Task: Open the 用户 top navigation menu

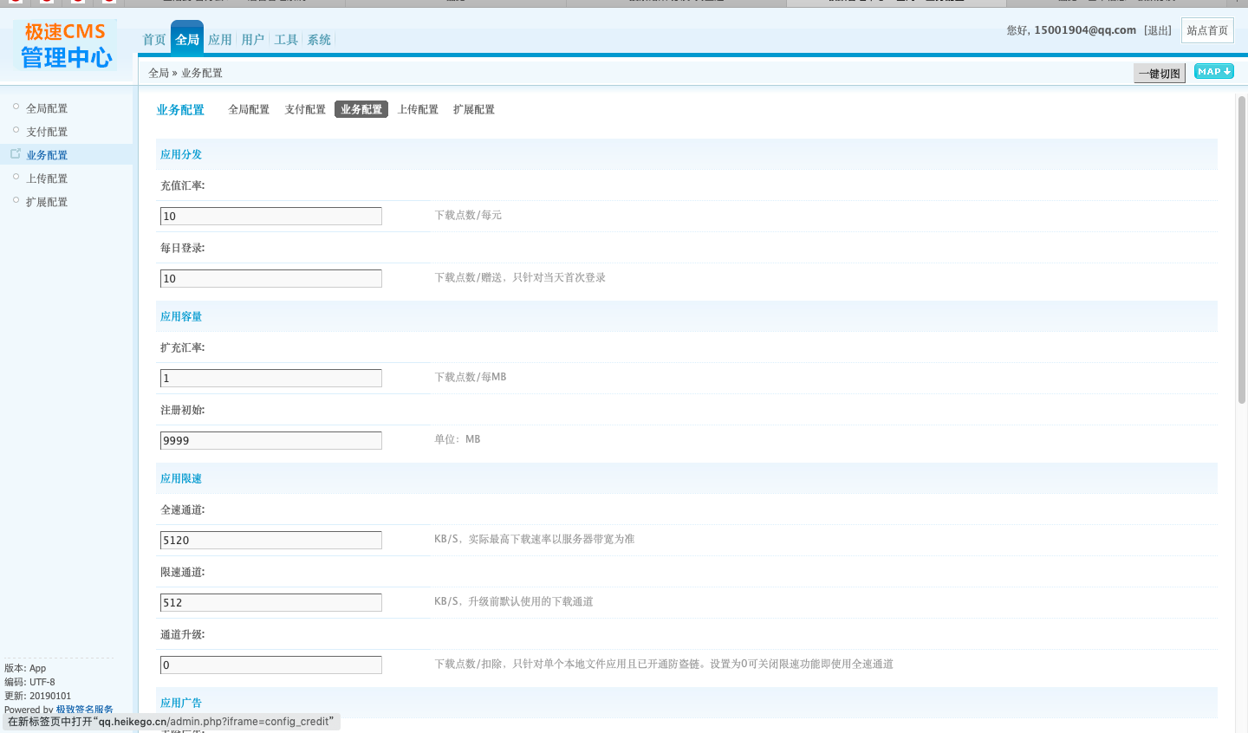Action: [x=253, y=40]
